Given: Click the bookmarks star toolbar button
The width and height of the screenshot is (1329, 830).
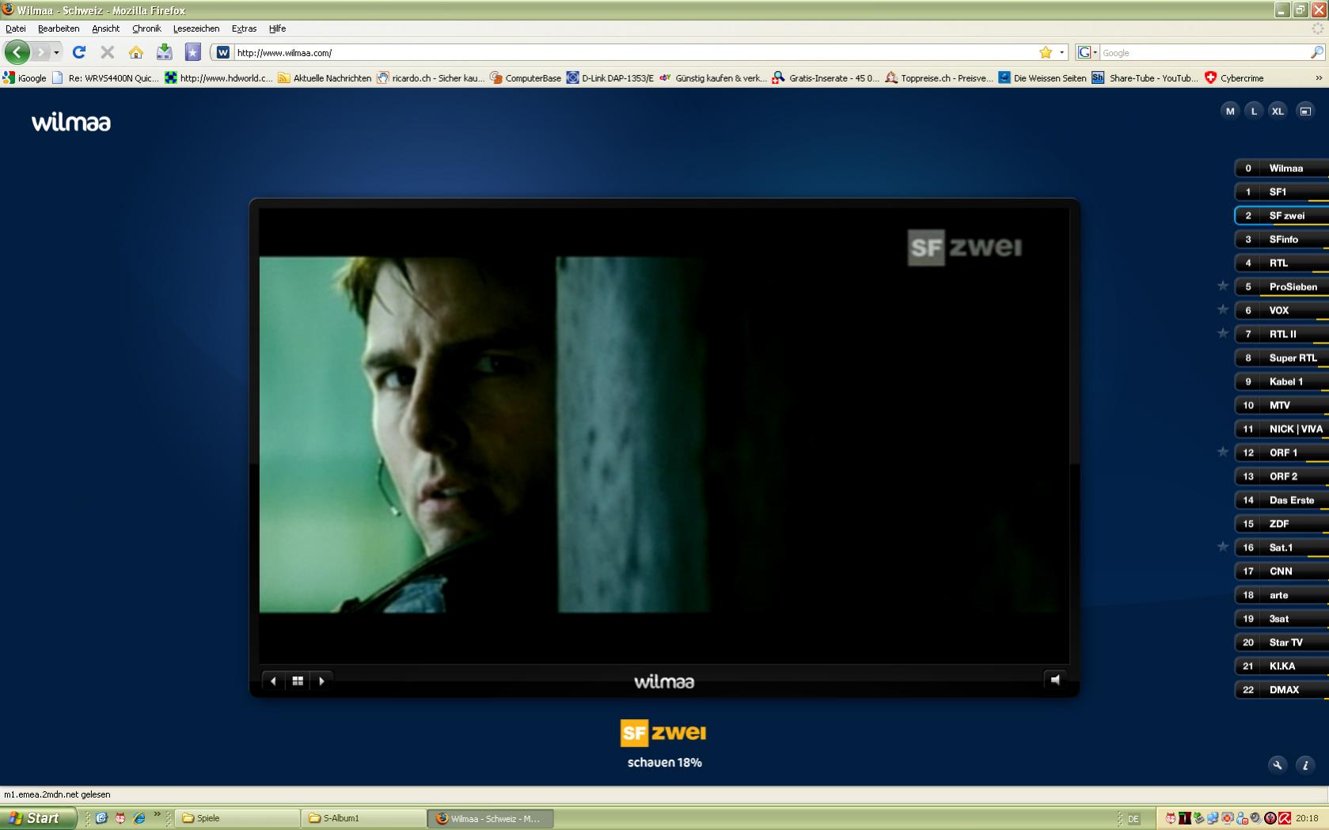Looking at the screenshot, I should 192,52.
